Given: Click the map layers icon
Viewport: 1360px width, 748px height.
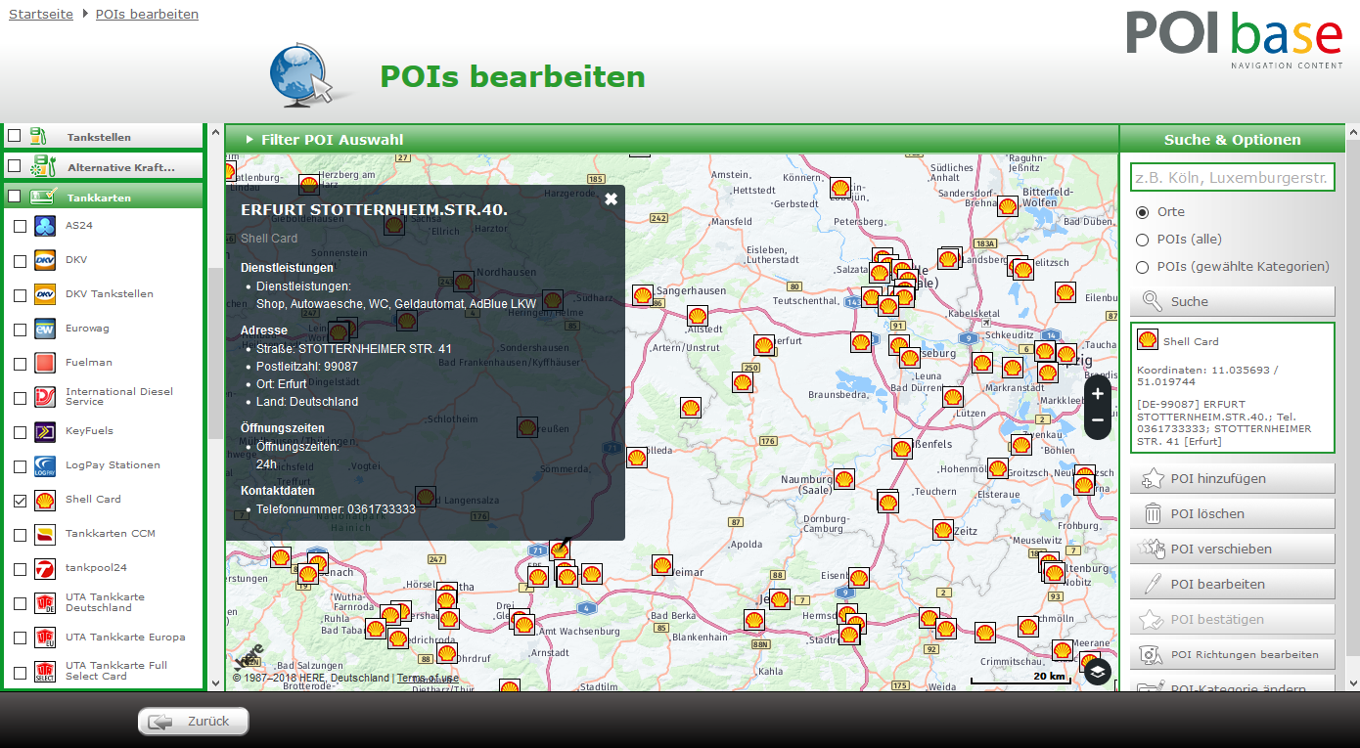Looking at the screenshot, I should 1098,672.
